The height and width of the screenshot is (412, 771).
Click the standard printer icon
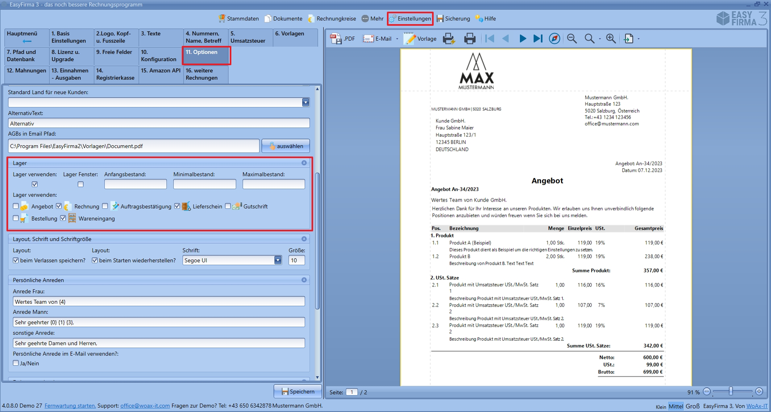[470, 39]
